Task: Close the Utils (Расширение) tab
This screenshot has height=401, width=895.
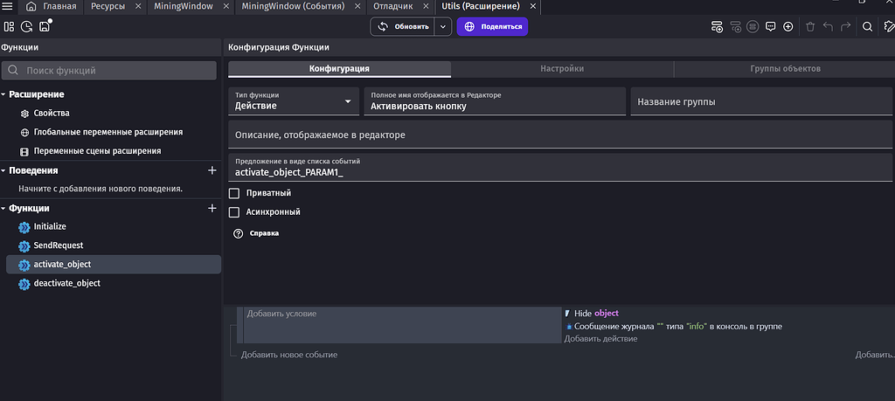Action: 532,6
